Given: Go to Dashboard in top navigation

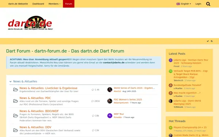Looking at the screenshot, I should [38, 4].
